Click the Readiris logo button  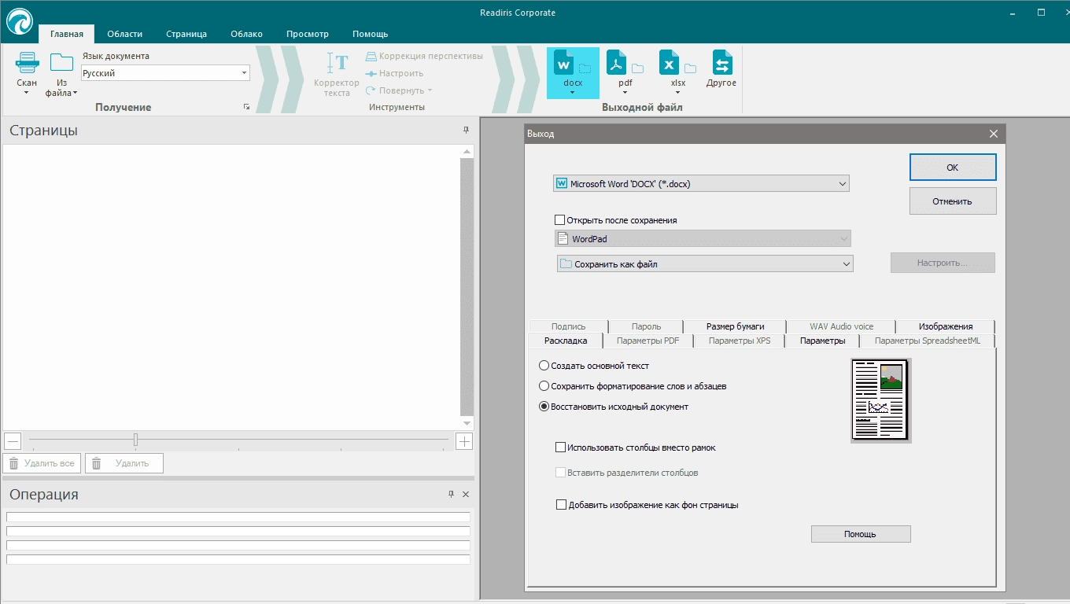click(x=20, y=21)
